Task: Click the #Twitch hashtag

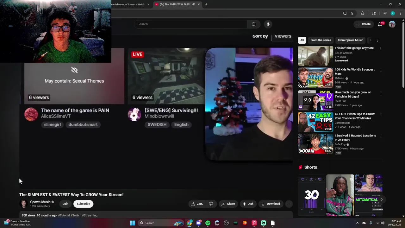Action: point(76,215)
